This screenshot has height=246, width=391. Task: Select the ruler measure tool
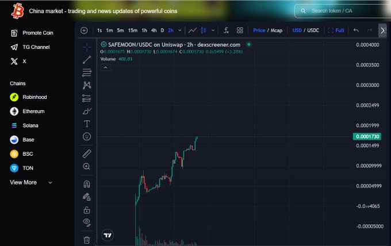coord(87,154)
